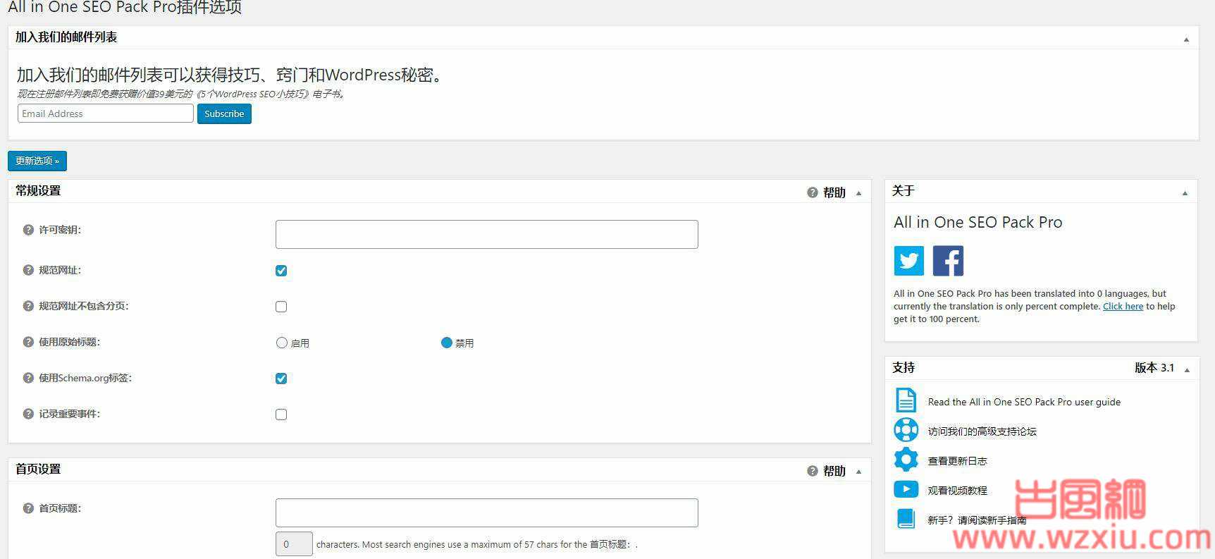
Task: Click the user guide document icon
Action: tap(906, 400)
